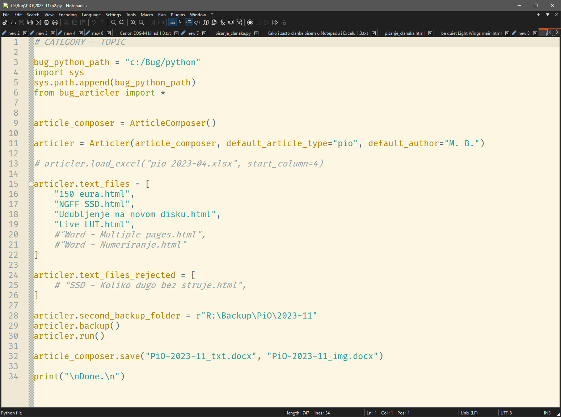Open the Folder as Workspace icon
Image resolution: width=561 pixels, height=417 pixels.
click(x=231, y=22)
